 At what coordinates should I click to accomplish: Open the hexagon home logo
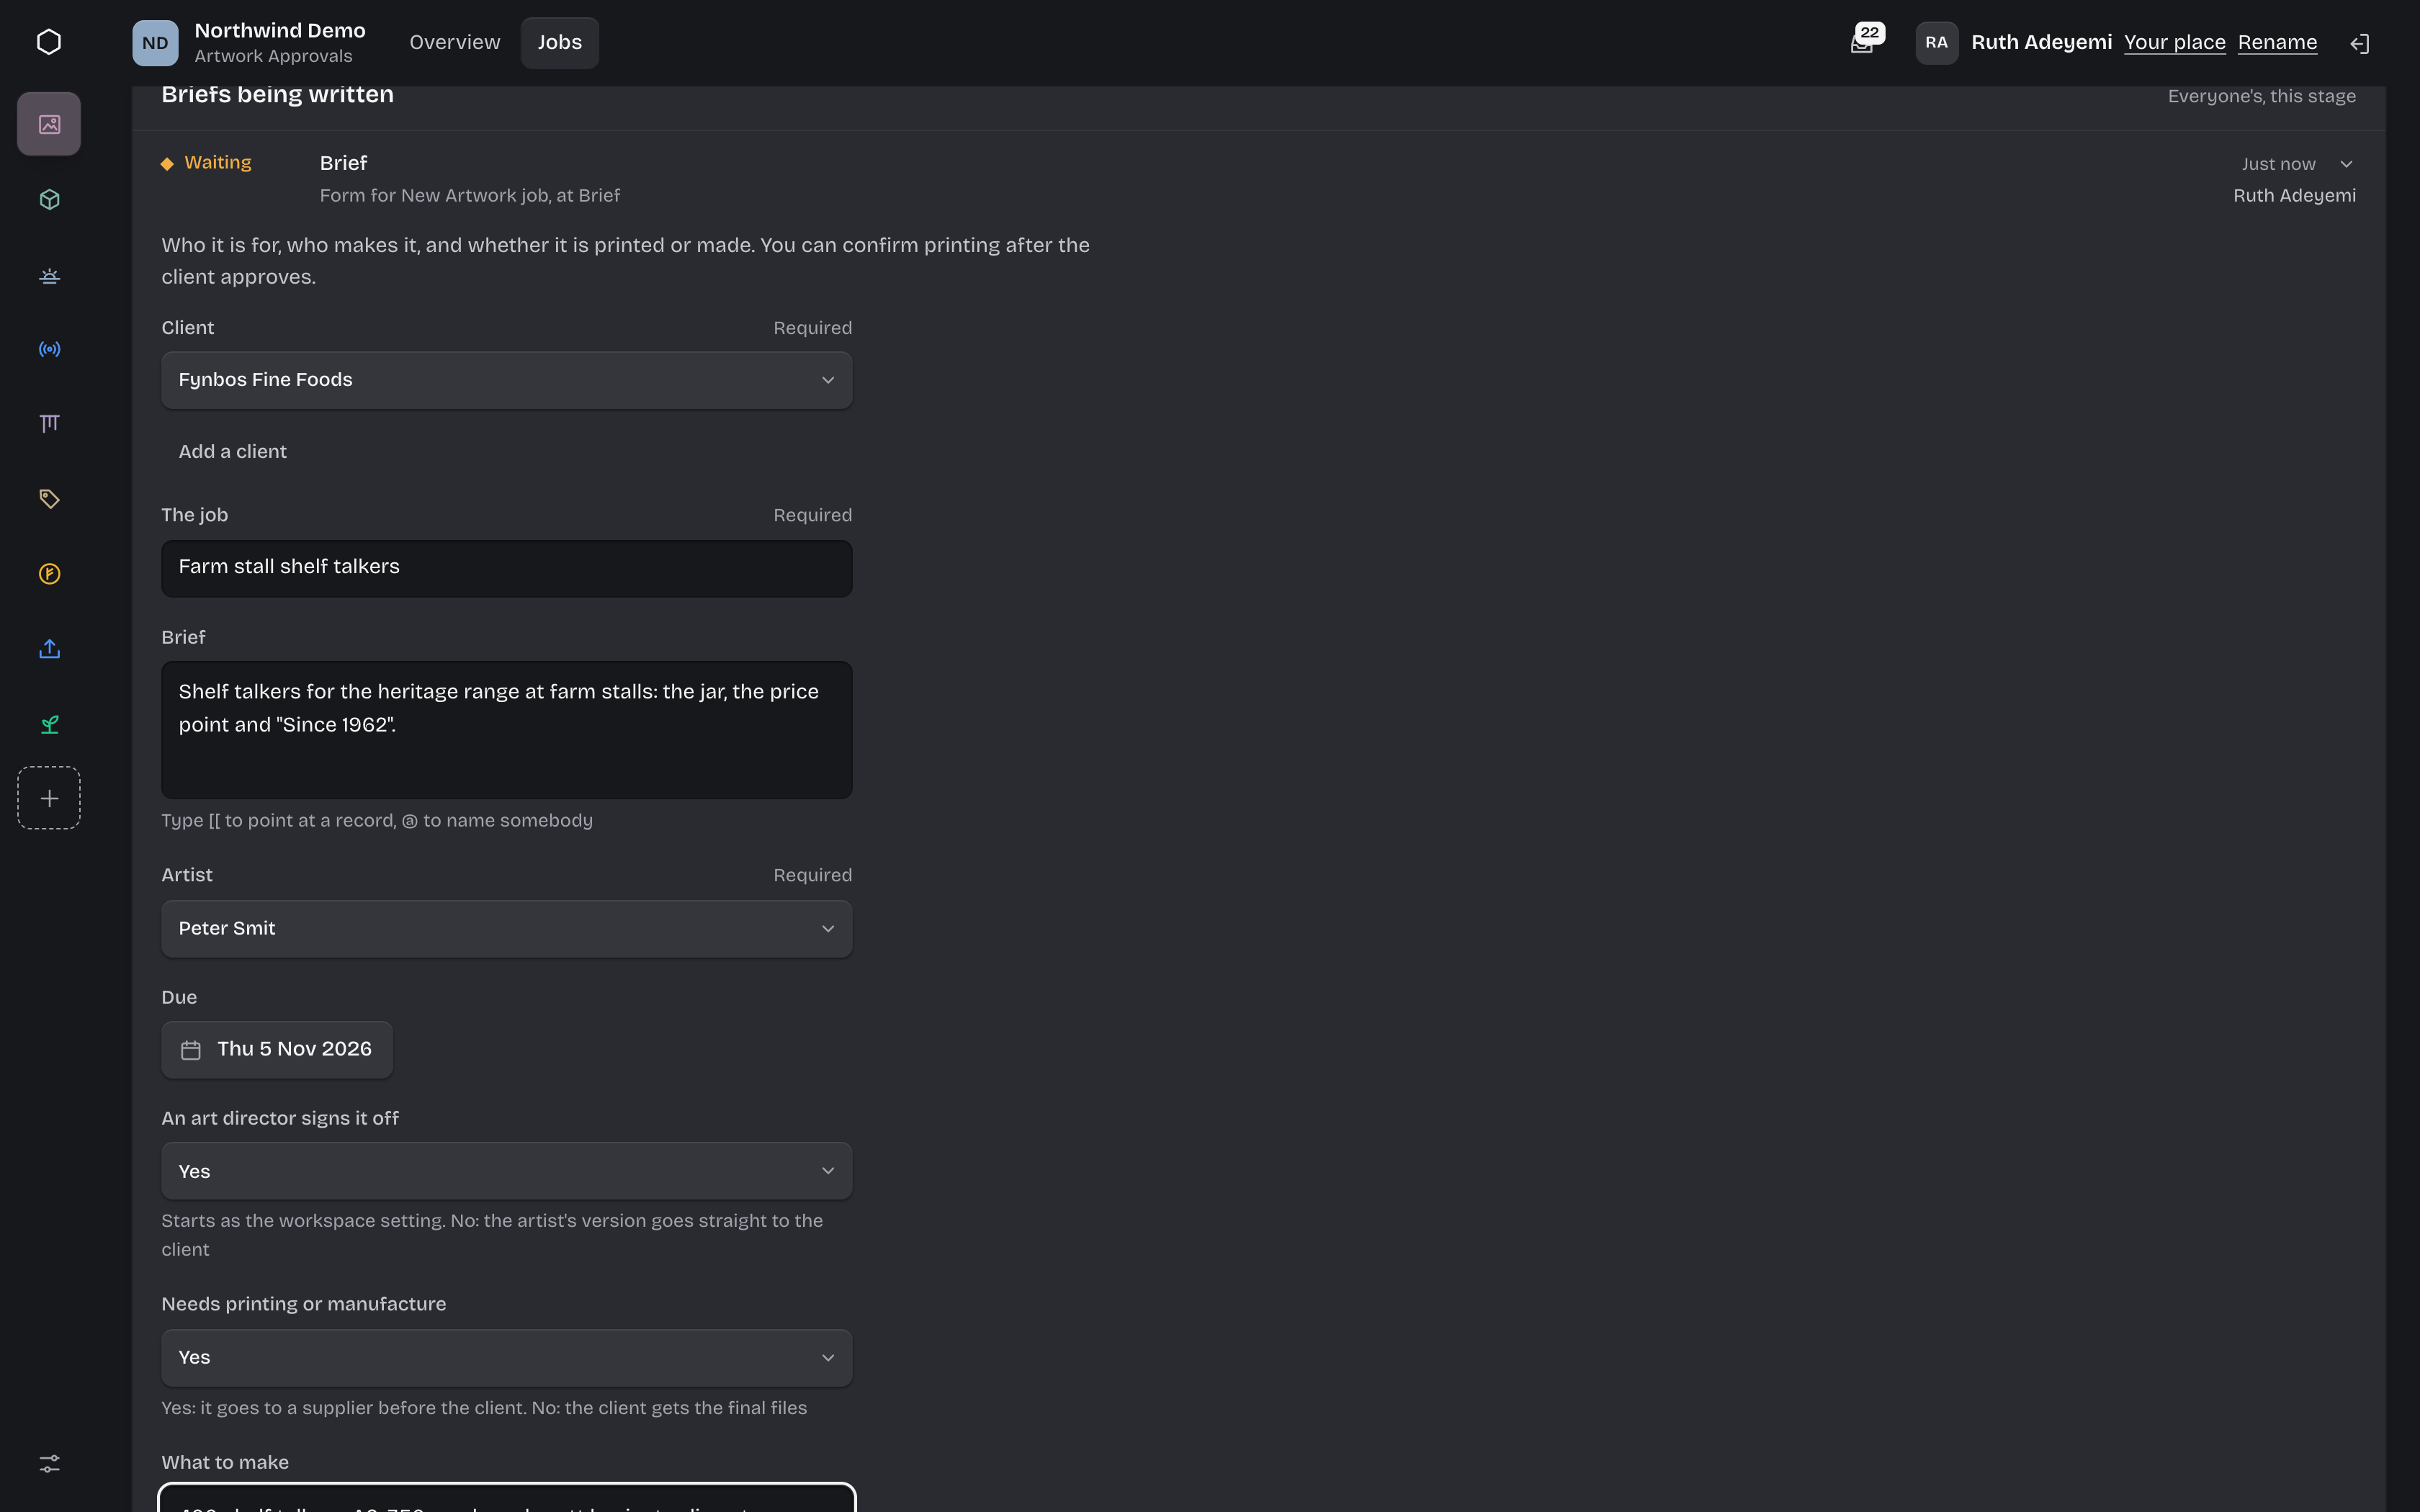49,42
